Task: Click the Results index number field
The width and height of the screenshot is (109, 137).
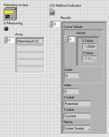Action: 56,24
